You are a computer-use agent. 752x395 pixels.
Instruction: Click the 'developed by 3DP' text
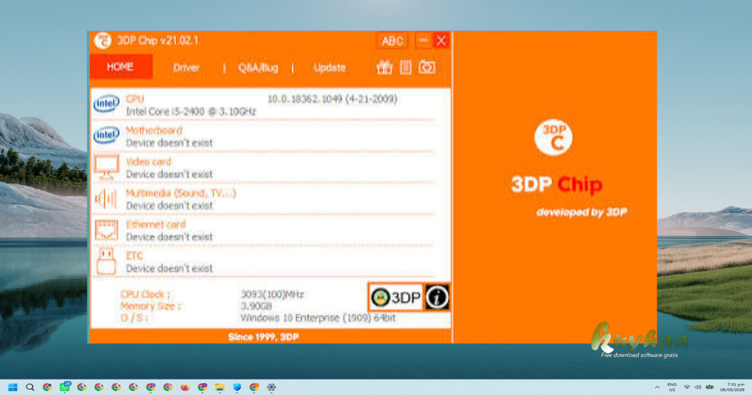[x=582, y=212]
